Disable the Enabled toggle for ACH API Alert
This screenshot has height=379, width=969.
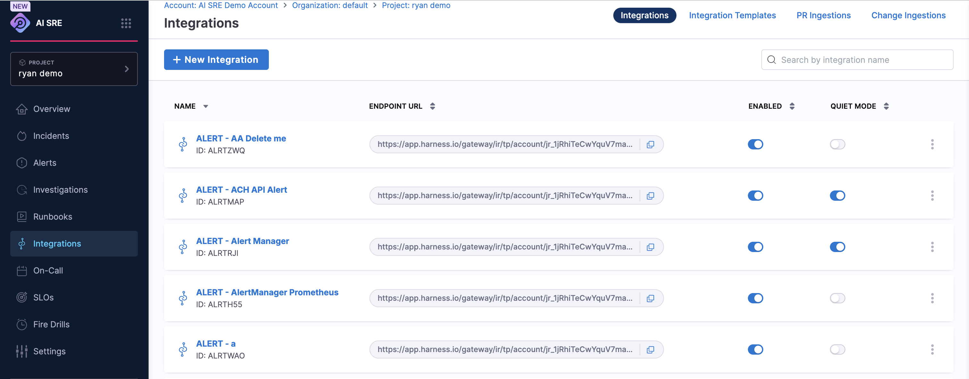[755, 196]
